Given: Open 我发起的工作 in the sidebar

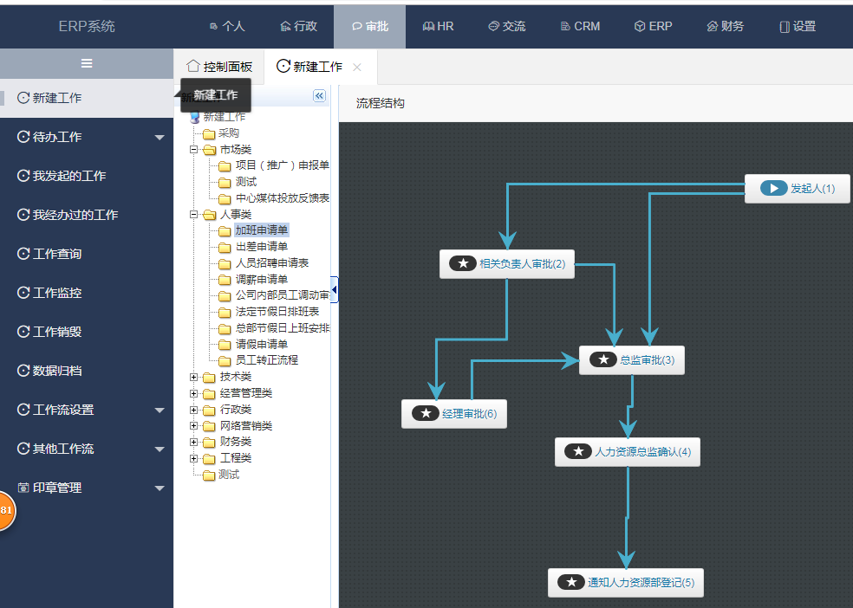Looking at the screenshot, I should (x=68, y=176).
